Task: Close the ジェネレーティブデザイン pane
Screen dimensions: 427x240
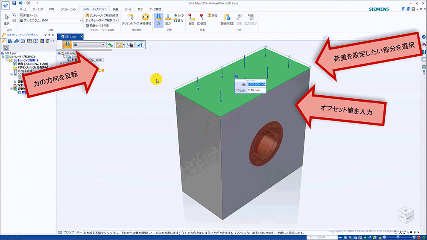Action: tap(53, 35)
